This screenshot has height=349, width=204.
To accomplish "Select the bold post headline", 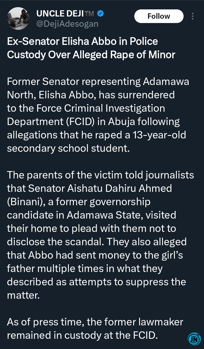I will coord(91,48).
